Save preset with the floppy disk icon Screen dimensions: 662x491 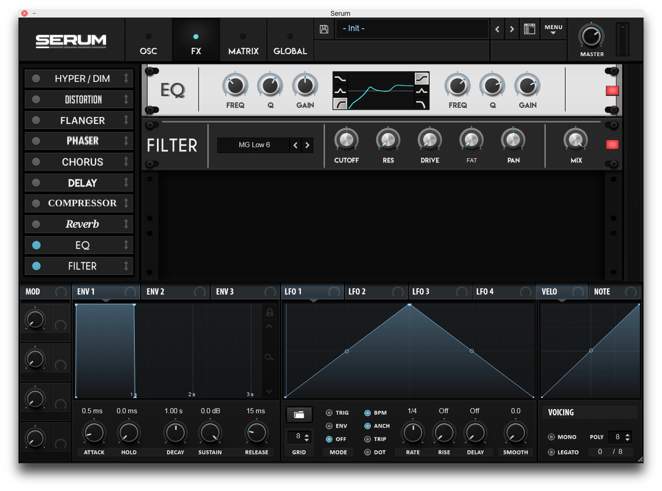click(324, 29)
